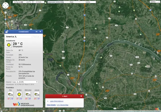Select the Miércoles forecast icon
Screen dimensions: 161x112
(x=28, y=94)
